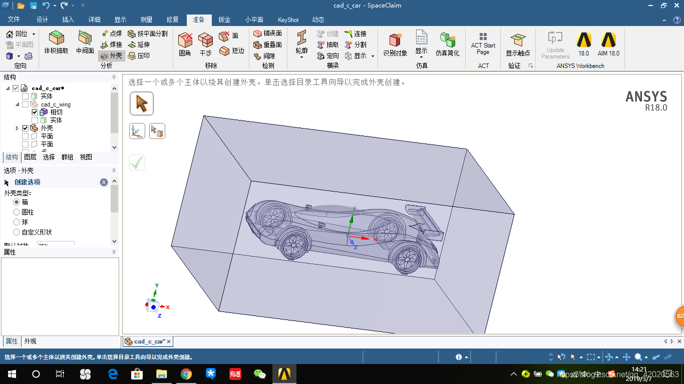Select 箱 box enclosure type

tap(17, 202)
